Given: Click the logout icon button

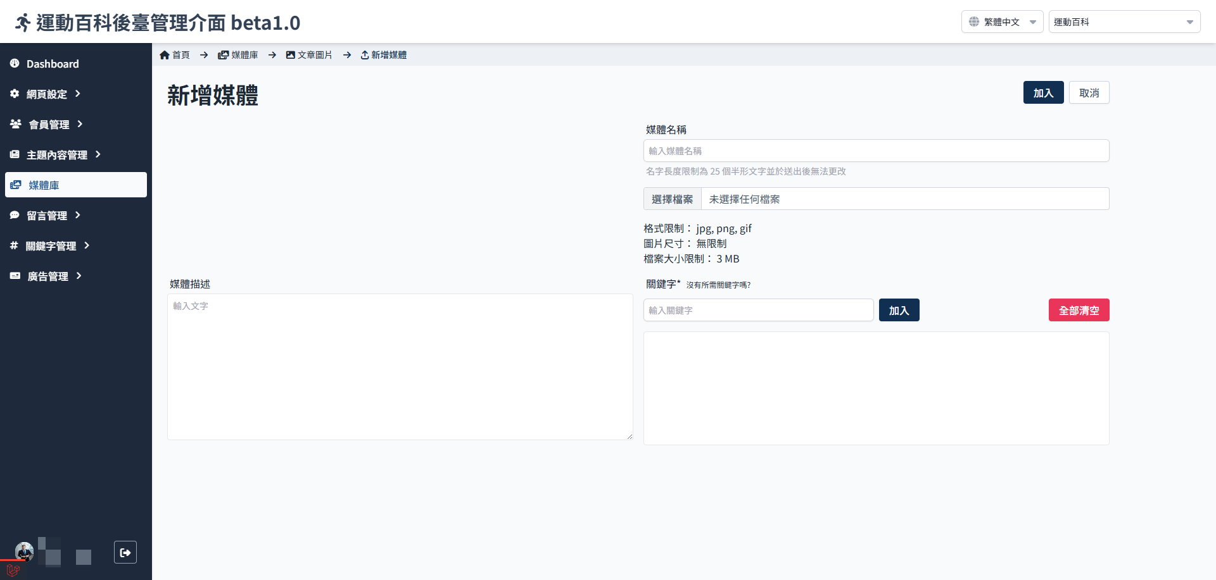Looking at the screenshot, I should tap(125, 552).
